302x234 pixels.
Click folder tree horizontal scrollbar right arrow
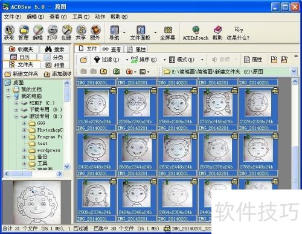pos(59,174)
